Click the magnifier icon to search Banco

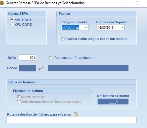[40, 68]
